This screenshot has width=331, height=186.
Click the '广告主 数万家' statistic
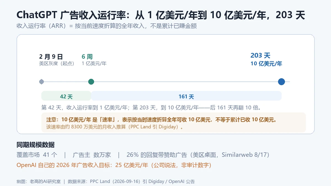coord(92,155)
